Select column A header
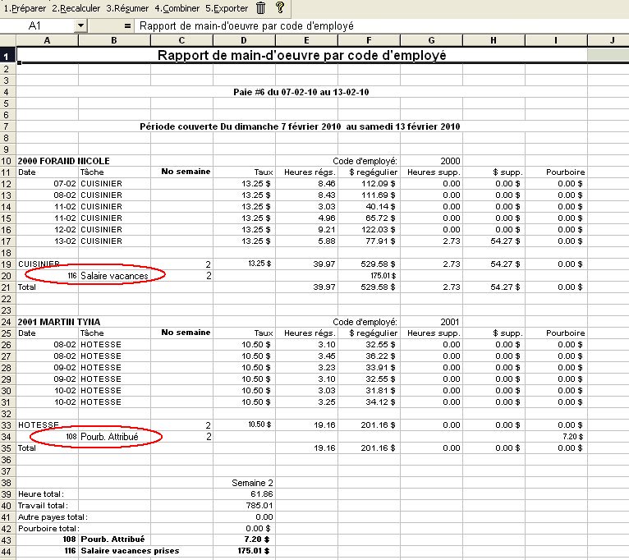The width and height of the screenshot is (629, 560). pos(48,40)
